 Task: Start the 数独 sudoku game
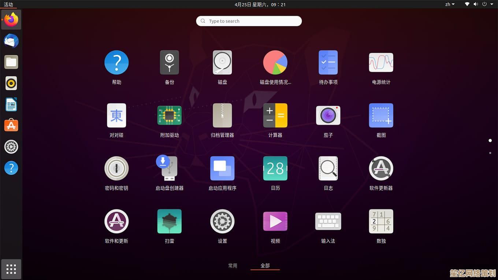381,221
